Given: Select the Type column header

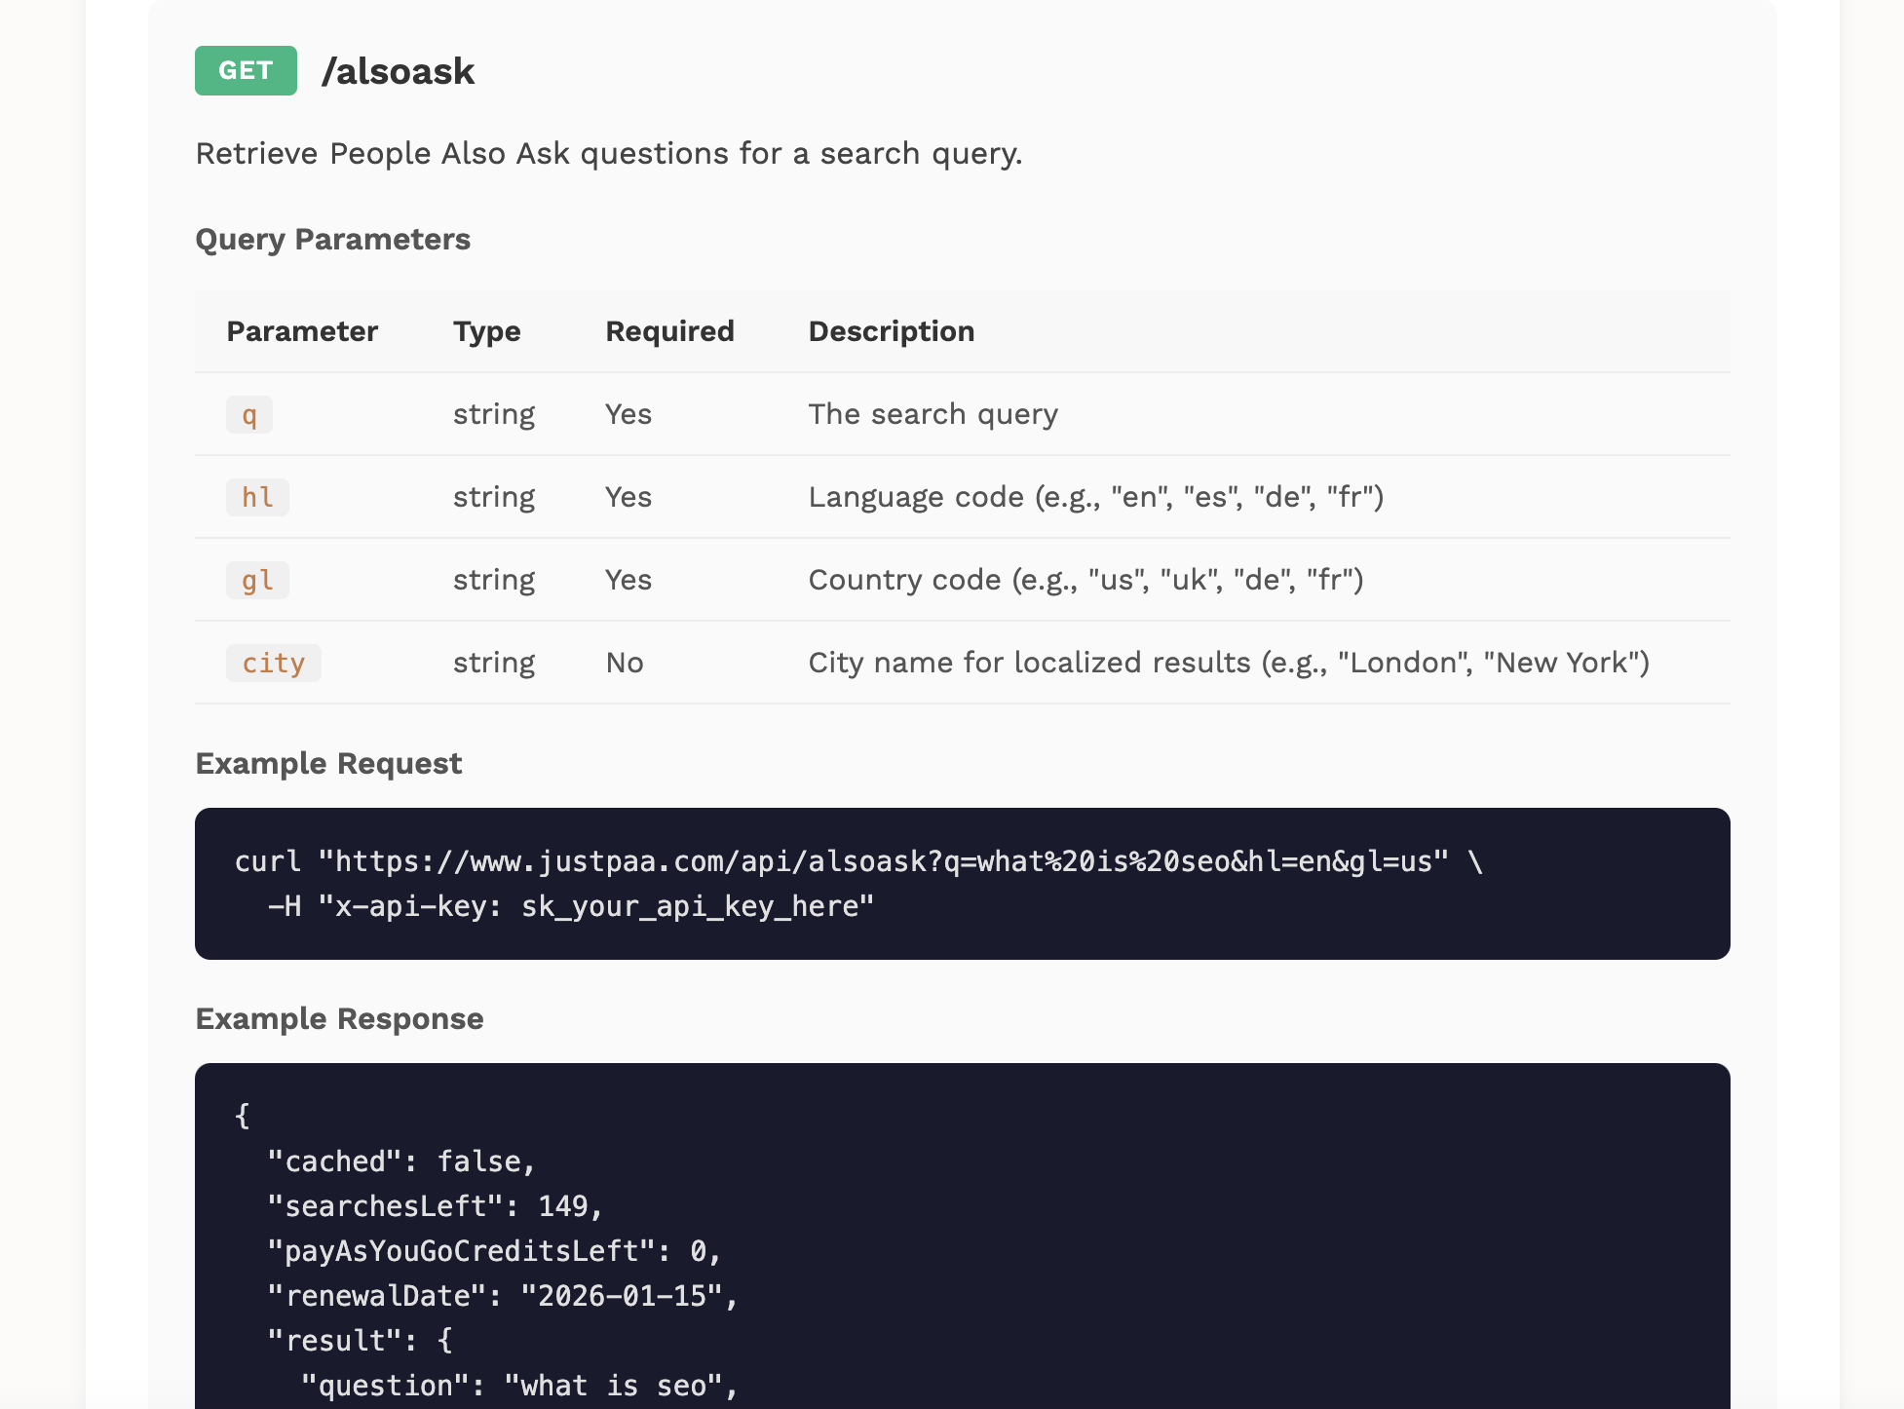Looking at the screenshot, I should (487, 331).
